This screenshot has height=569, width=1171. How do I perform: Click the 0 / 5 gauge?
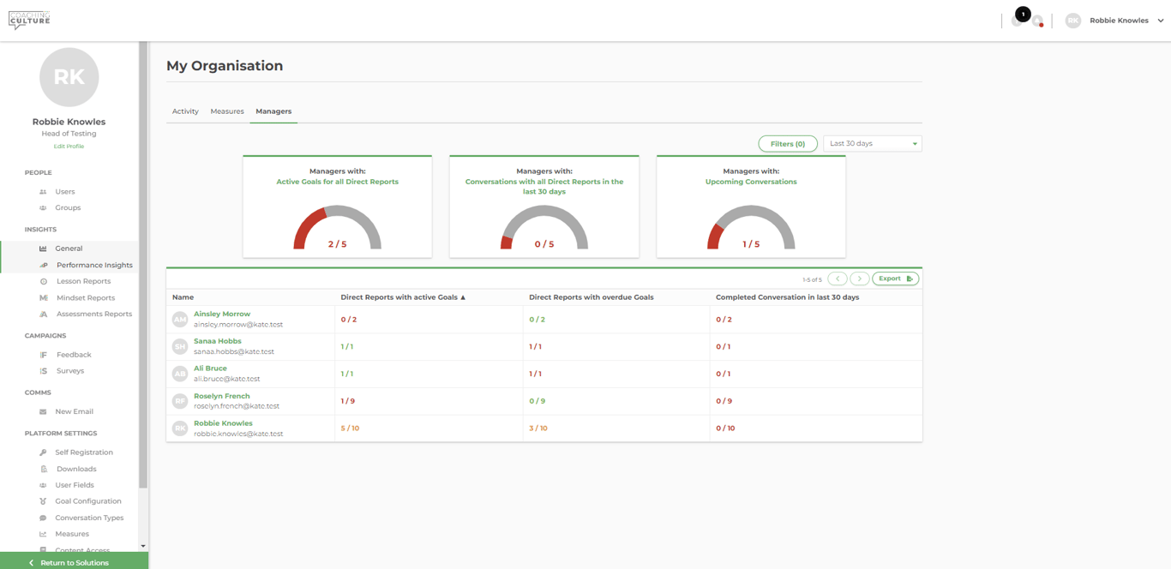click(x=544, y=227)
